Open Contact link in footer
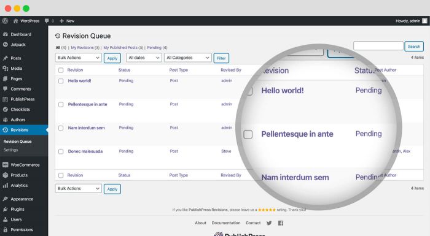 point(253,223)
